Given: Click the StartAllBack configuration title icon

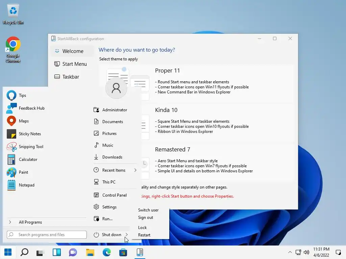Looking at the screenshot, I should (53, 39).
